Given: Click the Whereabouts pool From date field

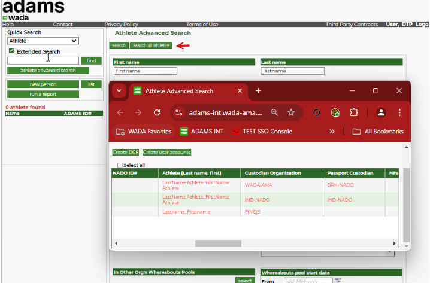Looking at the screenshot, I should 308,281.
